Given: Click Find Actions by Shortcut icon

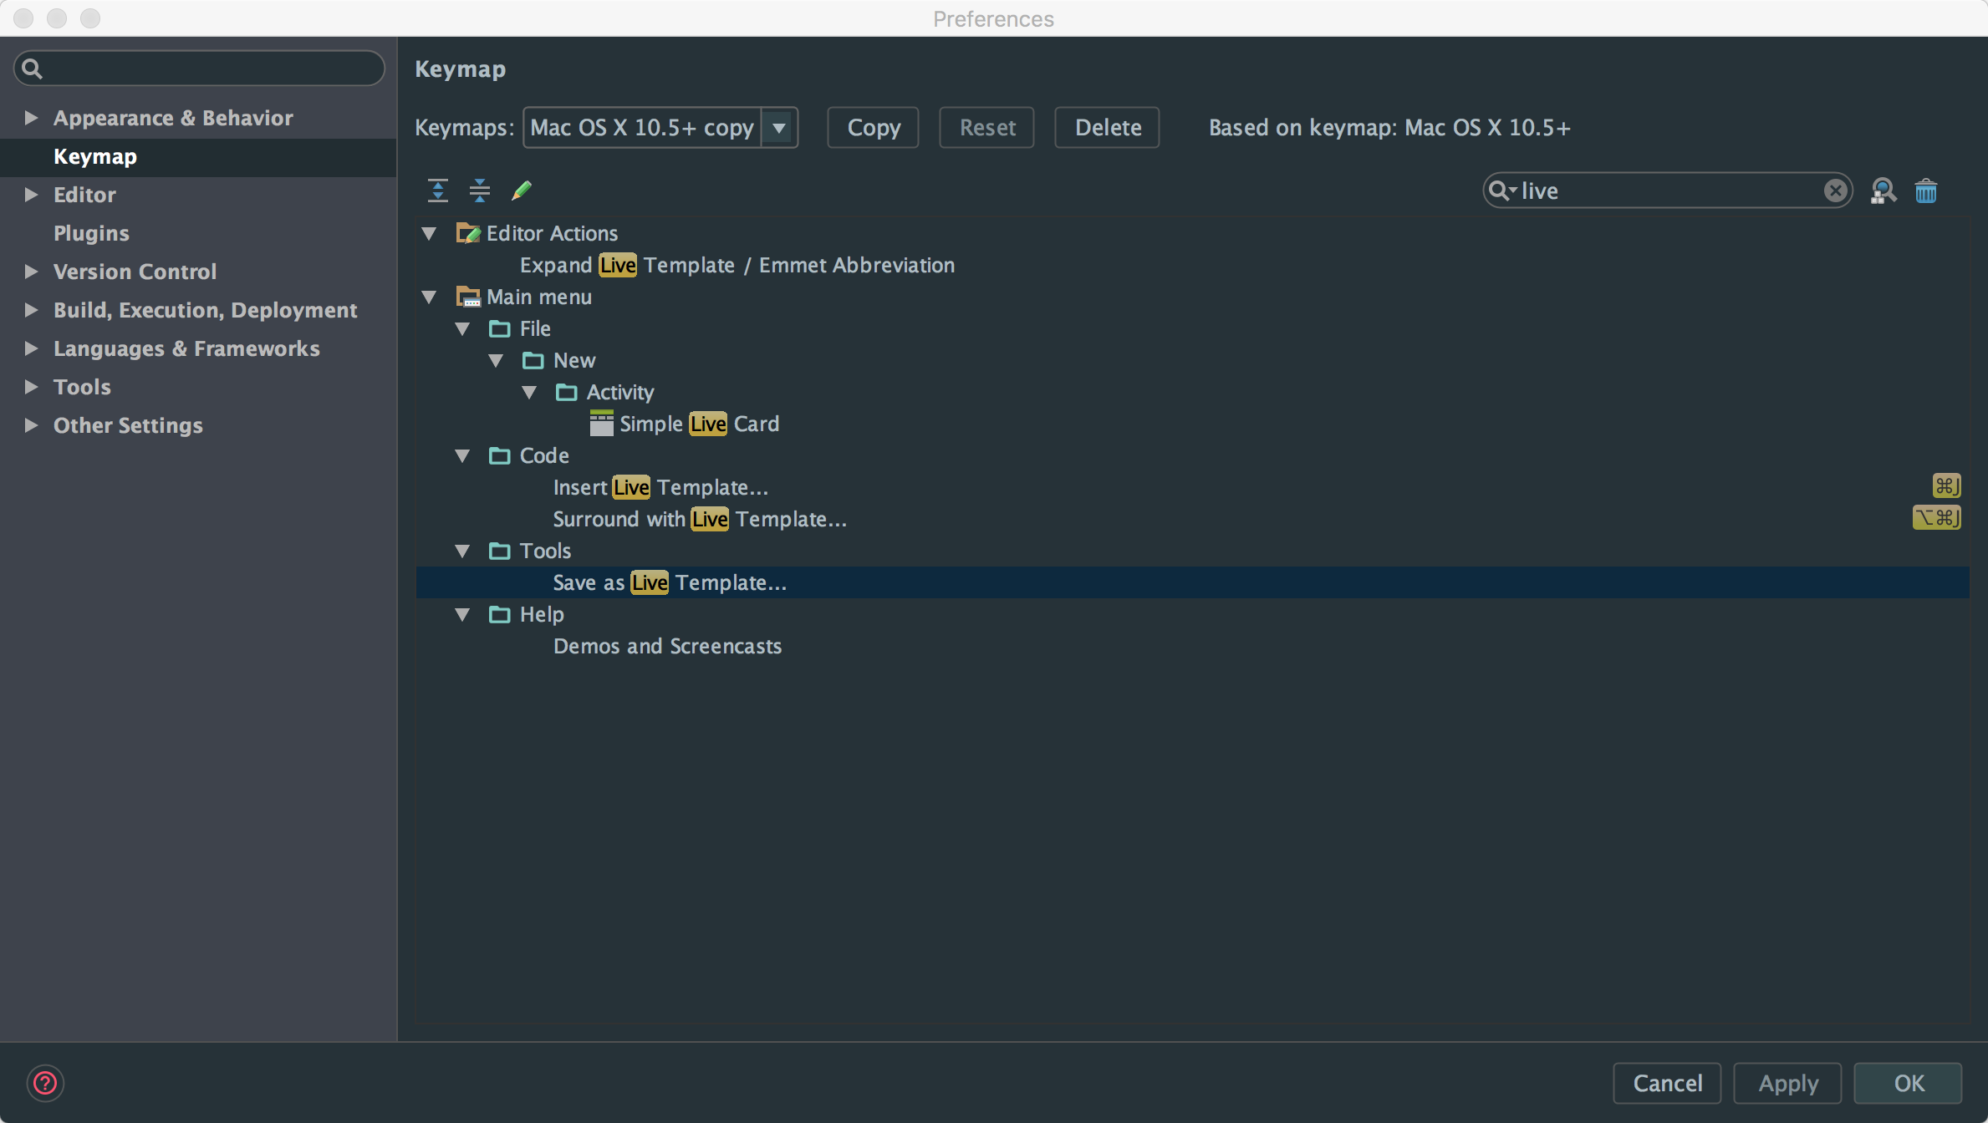Looking at the screenshot, I should 1883,191.
